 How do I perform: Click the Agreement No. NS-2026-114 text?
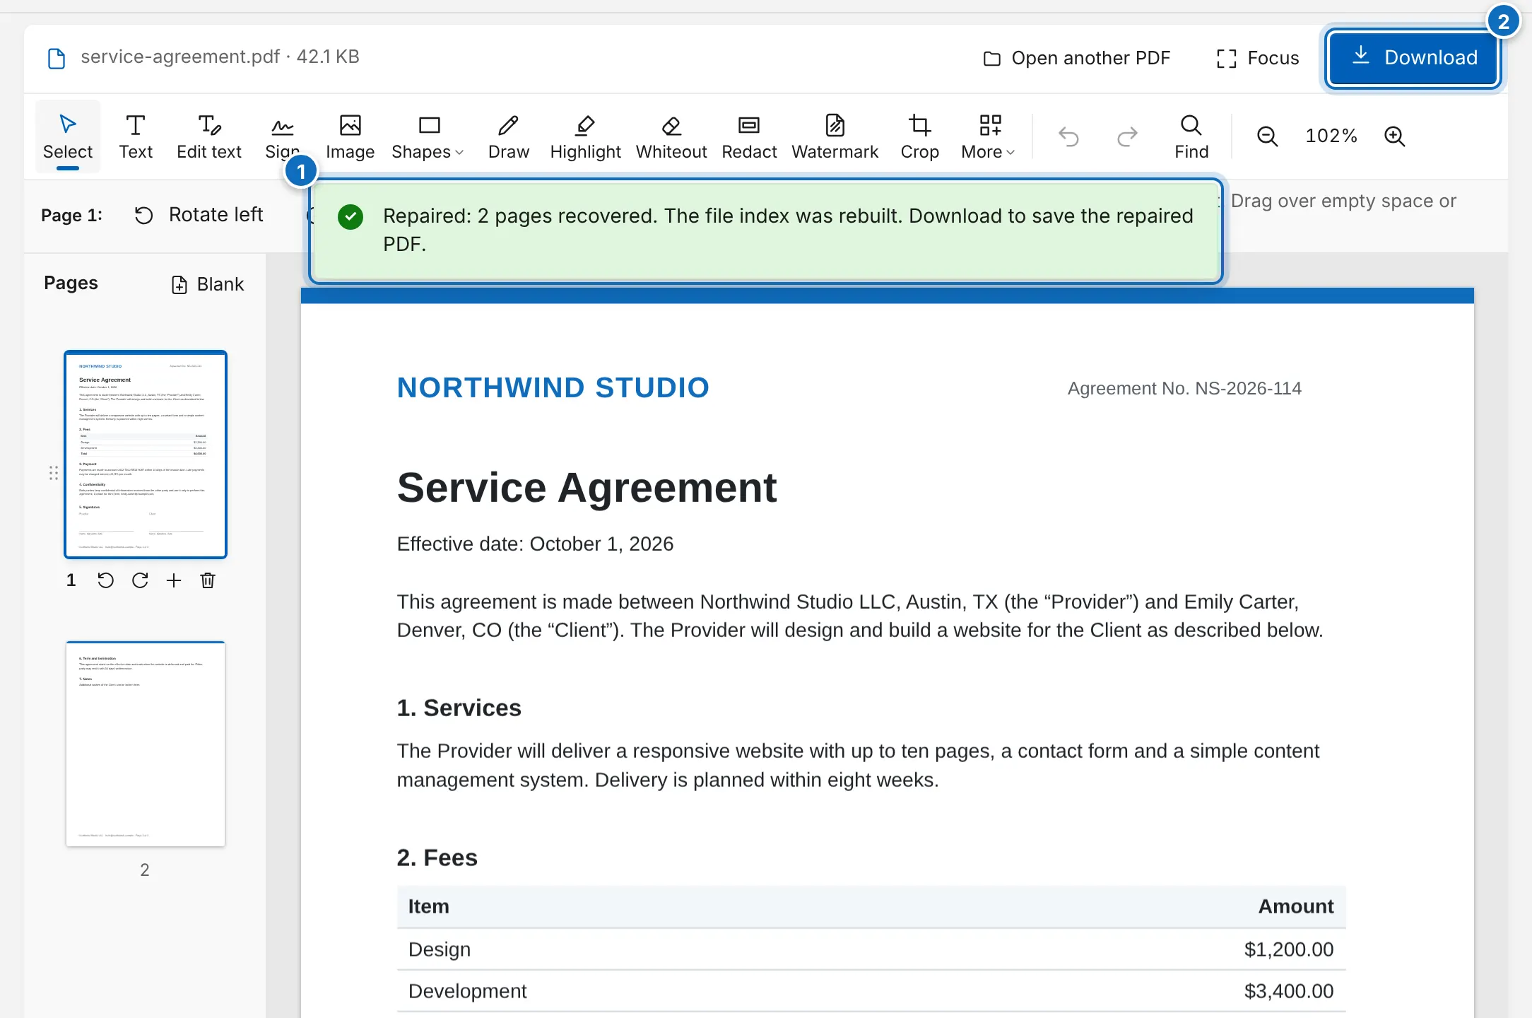coord(1184,388)
